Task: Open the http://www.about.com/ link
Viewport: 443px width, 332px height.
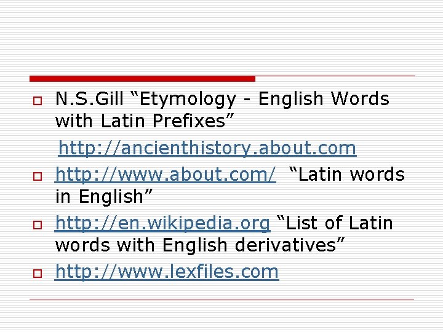Action: [x=166, y=174]
